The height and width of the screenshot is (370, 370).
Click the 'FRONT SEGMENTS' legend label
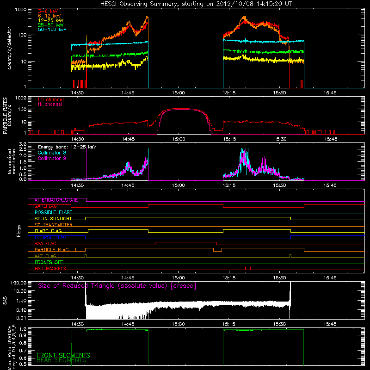[x=63, y=355]
